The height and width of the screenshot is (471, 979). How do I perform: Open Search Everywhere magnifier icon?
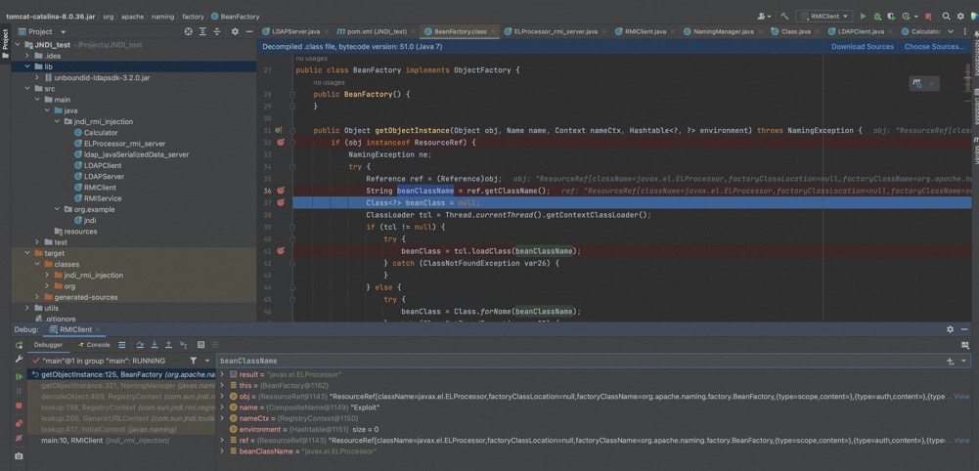tap(947, 17)
